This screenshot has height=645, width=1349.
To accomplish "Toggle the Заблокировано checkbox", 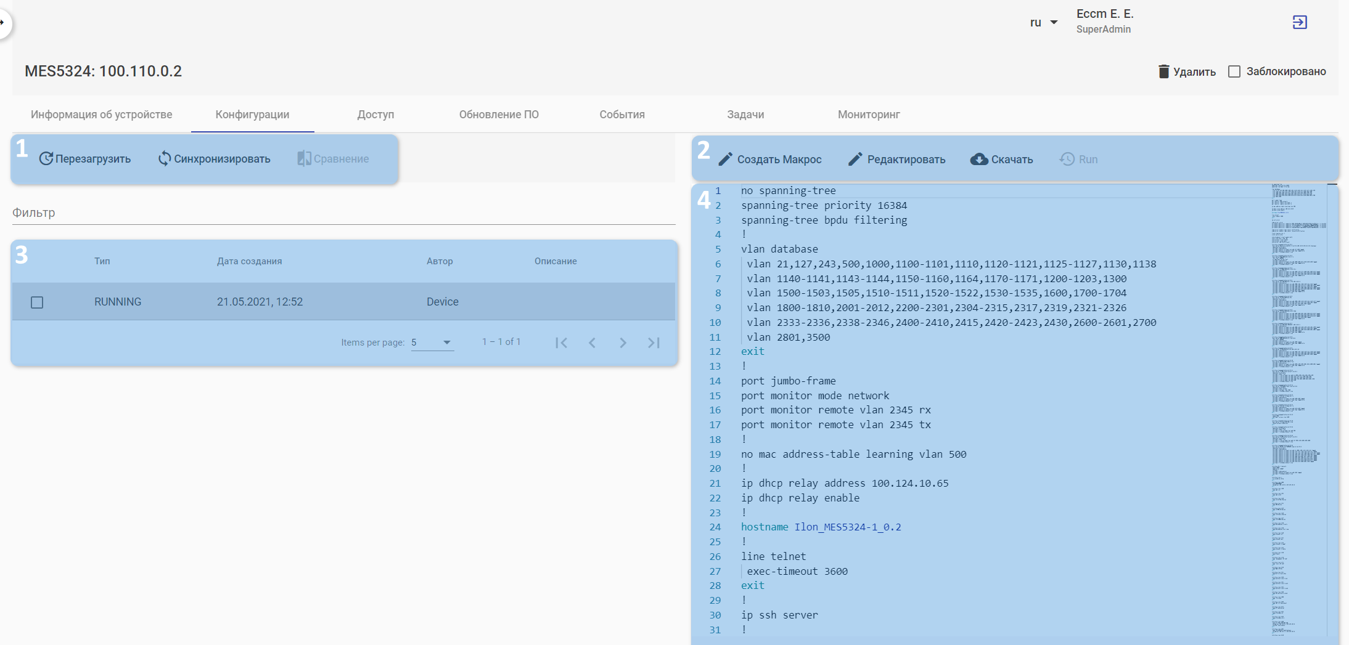I will (x=1234, y=71).
